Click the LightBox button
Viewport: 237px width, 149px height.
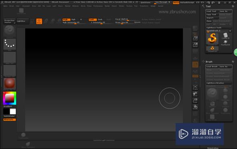click(x=22, y=21)
